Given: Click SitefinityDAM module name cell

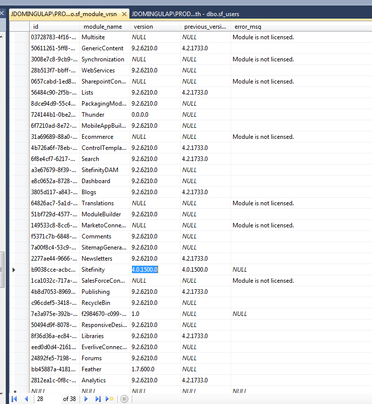Looking at the screenshot, I should click(105, 170).
